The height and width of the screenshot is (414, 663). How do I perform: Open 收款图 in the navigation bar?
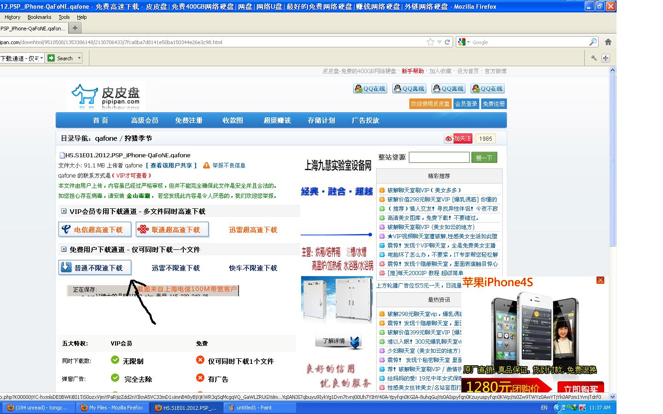[233, 121]
